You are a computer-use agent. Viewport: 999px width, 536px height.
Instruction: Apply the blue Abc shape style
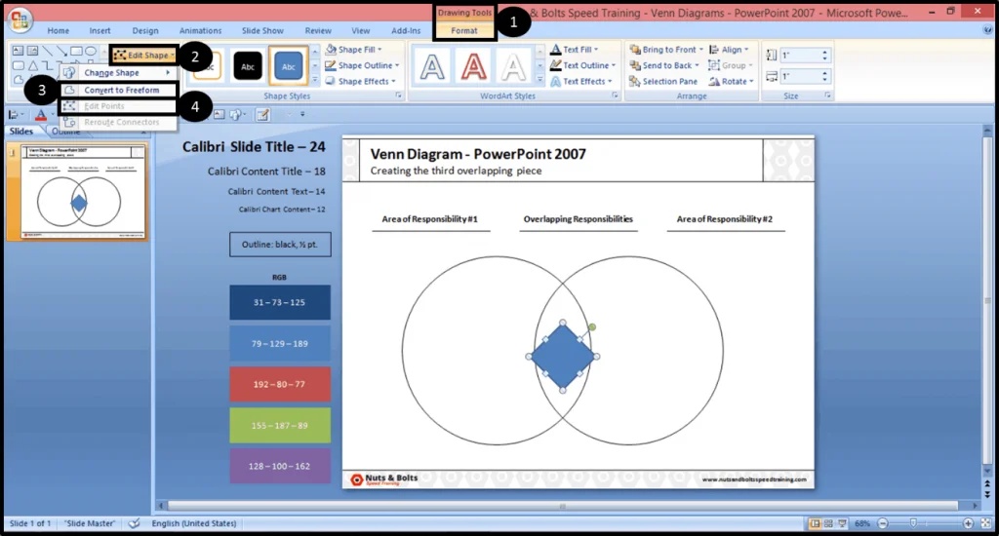[x=288, y=66]
